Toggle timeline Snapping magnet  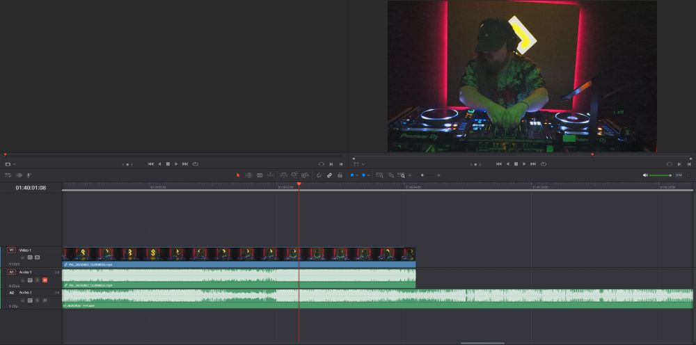pyautogui.click(x=319, y=175)
